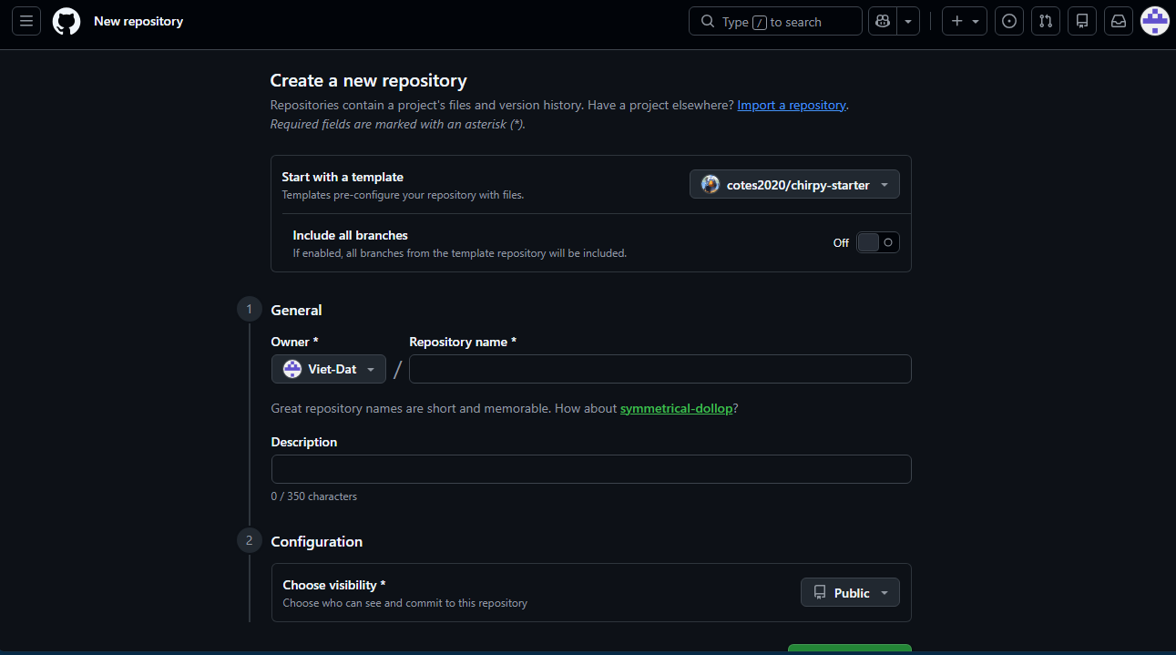Open the pull requests icon
Screen dimensions: 1176x655
click(x=1046, y=21)
